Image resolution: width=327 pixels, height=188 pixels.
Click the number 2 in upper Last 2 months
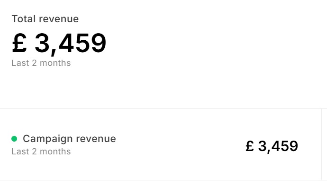[34, 63]
